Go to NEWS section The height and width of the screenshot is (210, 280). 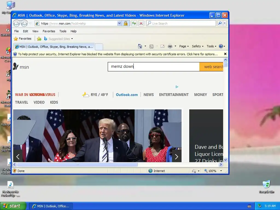tap(148, 95)
